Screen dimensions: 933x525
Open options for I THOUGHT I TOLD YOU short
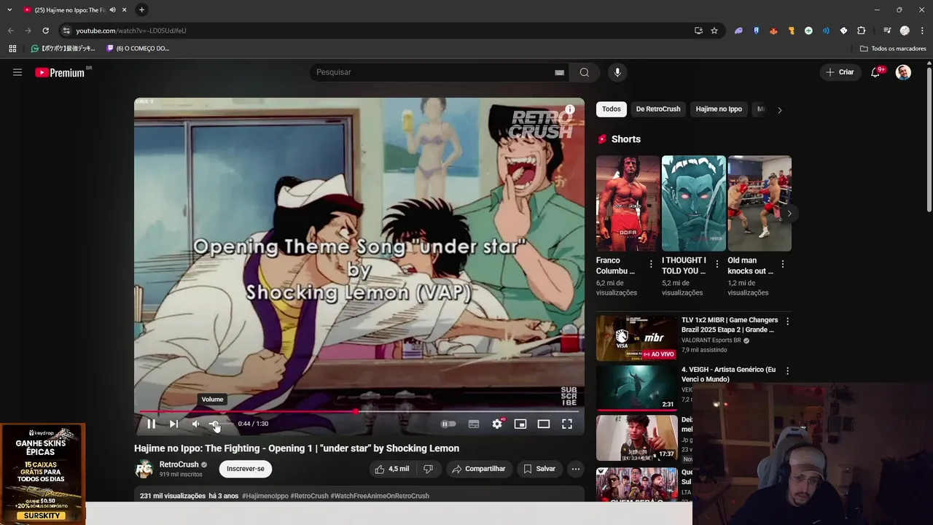[717, 264]
